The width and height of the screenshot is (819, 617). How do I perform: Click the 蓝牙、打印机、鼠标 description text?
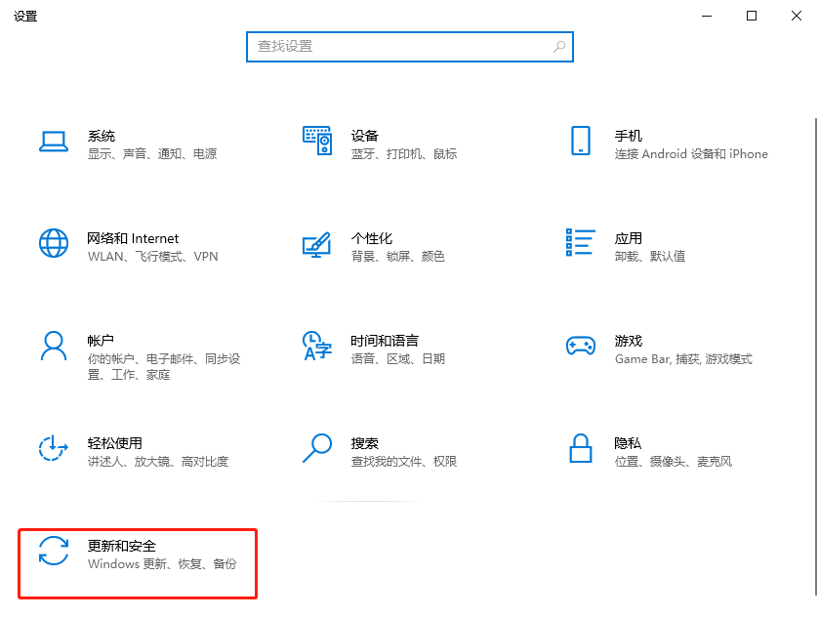[x=404, y=154]
